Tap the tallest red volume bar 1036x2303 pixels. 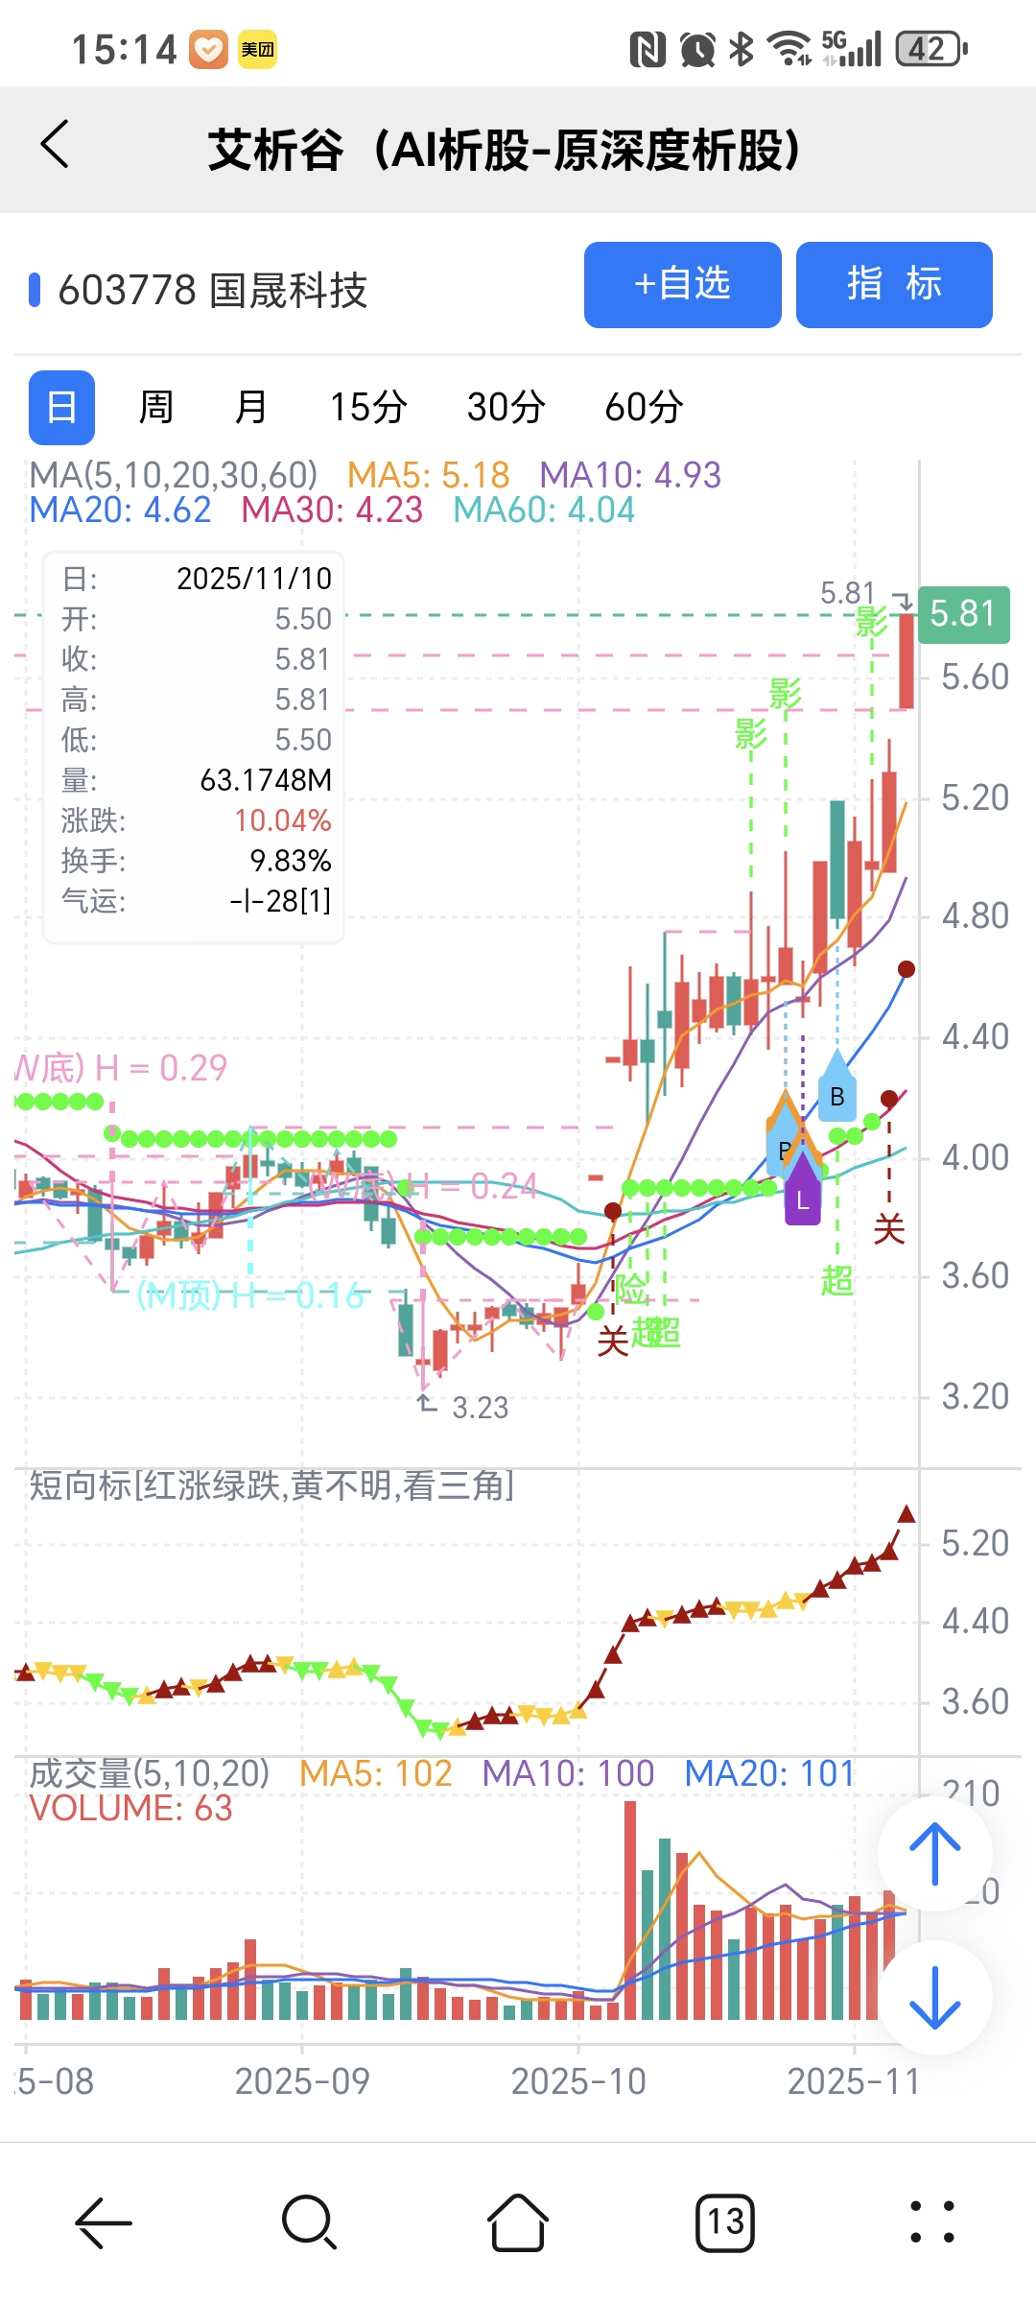tap(630, 1910)
